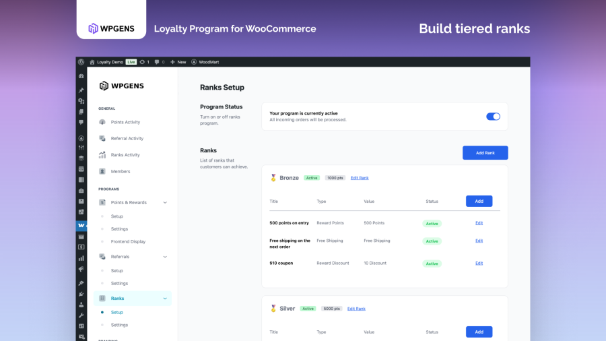606x341 pixels.
Task: Open the updates icon showing 1
Action: coord(145,62)
